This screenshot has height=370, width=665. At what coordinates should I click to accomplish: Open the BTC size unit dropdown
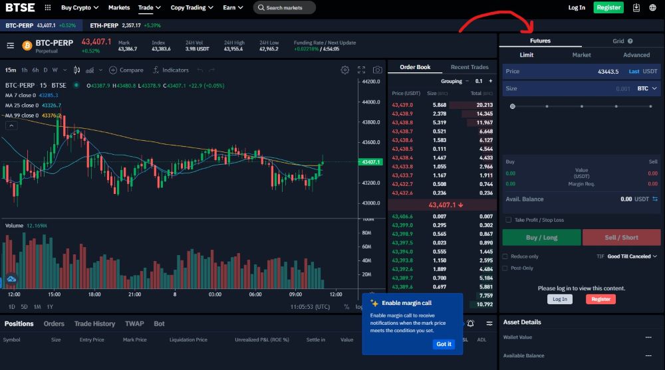tap(647, 88)
